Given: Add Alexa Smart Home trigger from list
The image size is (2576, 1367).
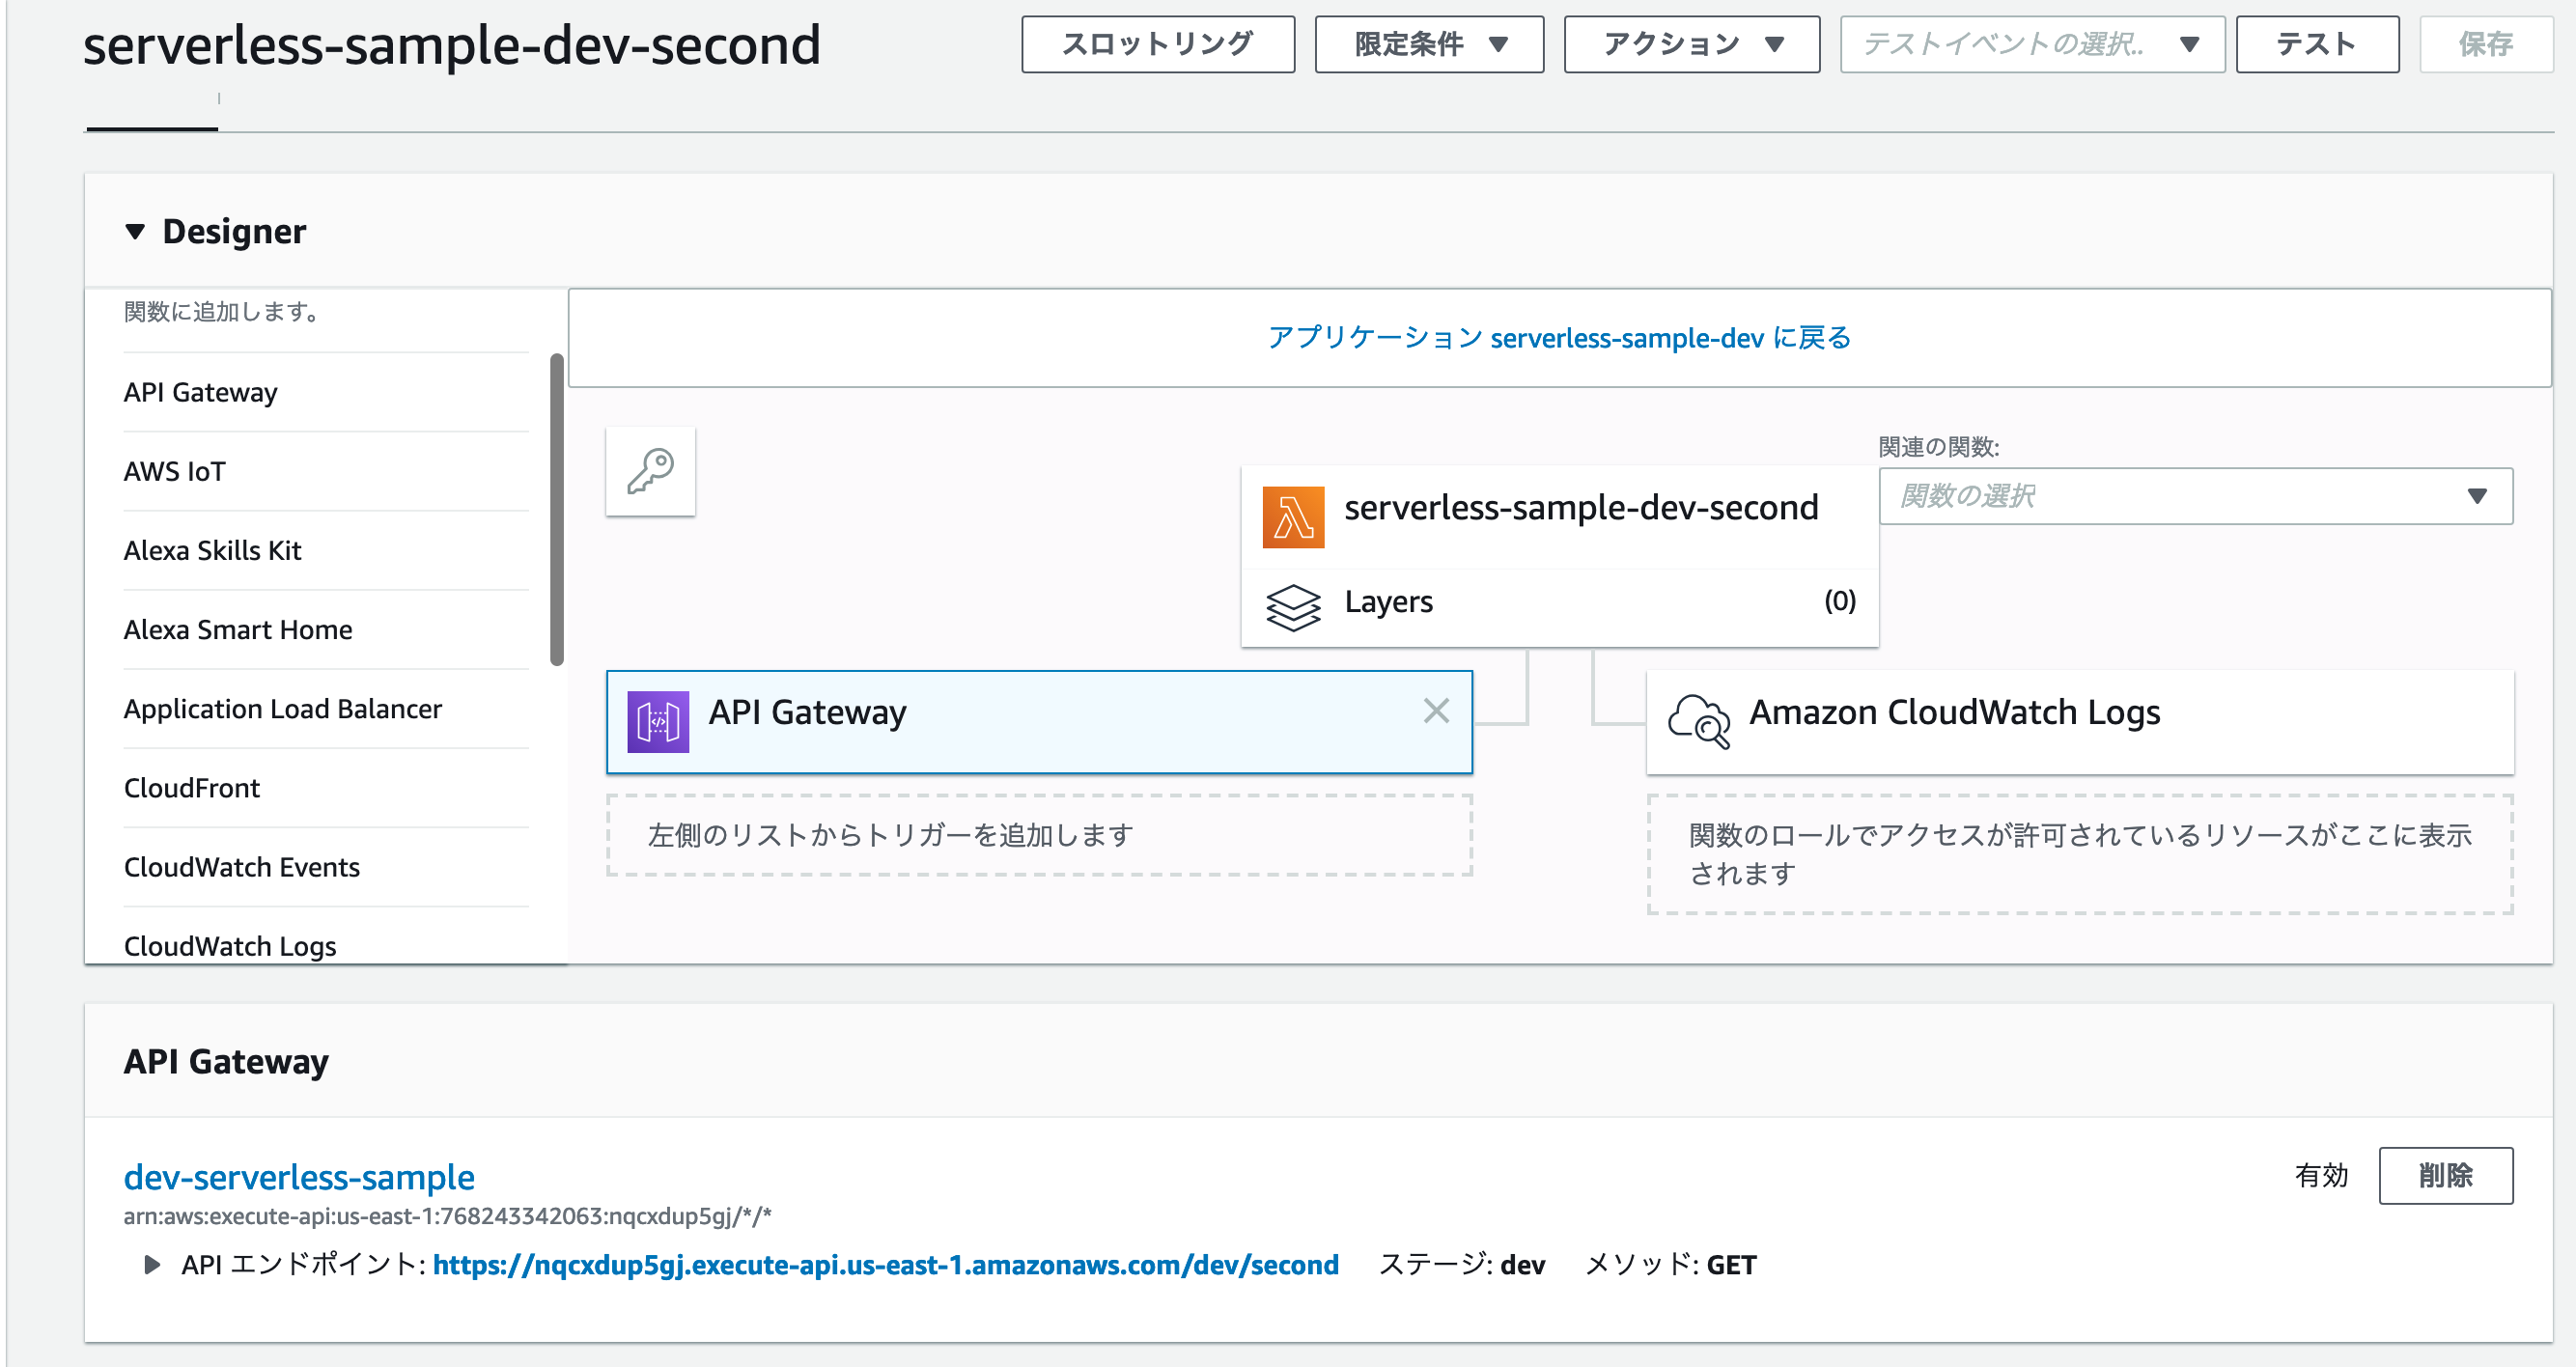Looking at the screenshot, I should [326, 629].
